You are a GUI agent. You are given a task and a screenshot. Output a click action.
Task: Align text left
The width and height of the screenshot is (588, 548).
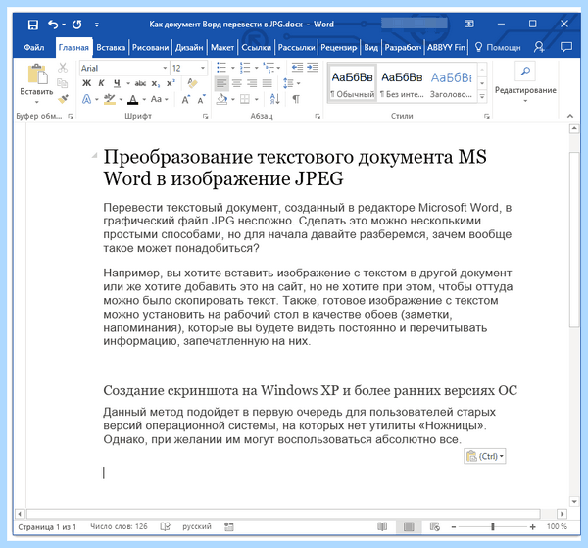pyautogui.click(x=221, y=83)
